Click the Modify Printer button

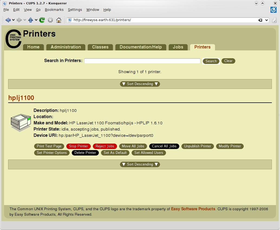coord(230,146)
